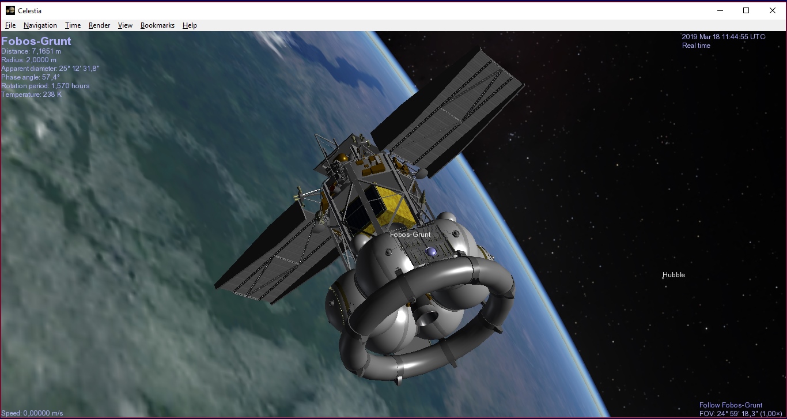787x419 pixels.
Task: Click the Follow Fobos-Grunt status text
Action: point(731,405)
